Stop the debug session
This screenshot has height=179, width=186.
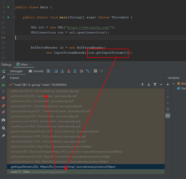click(x=3, y=98)
